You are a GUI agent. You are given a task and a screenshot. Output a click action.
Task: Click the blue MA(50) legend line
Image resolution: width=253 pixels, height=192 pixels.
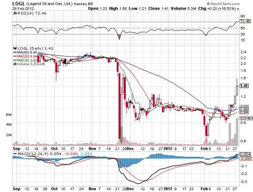15,53
